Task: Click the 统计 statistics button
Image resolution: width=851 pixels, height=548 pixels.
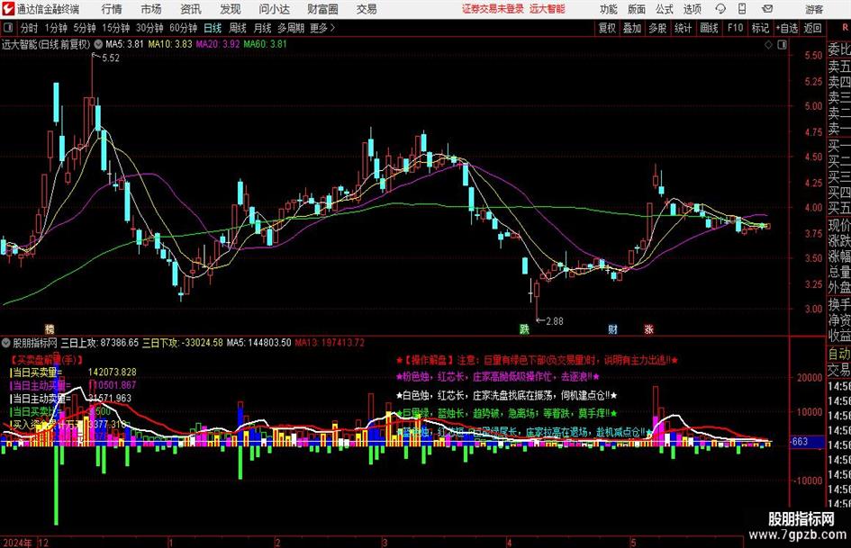Action: pyautogui.click(x=683, y=28)
